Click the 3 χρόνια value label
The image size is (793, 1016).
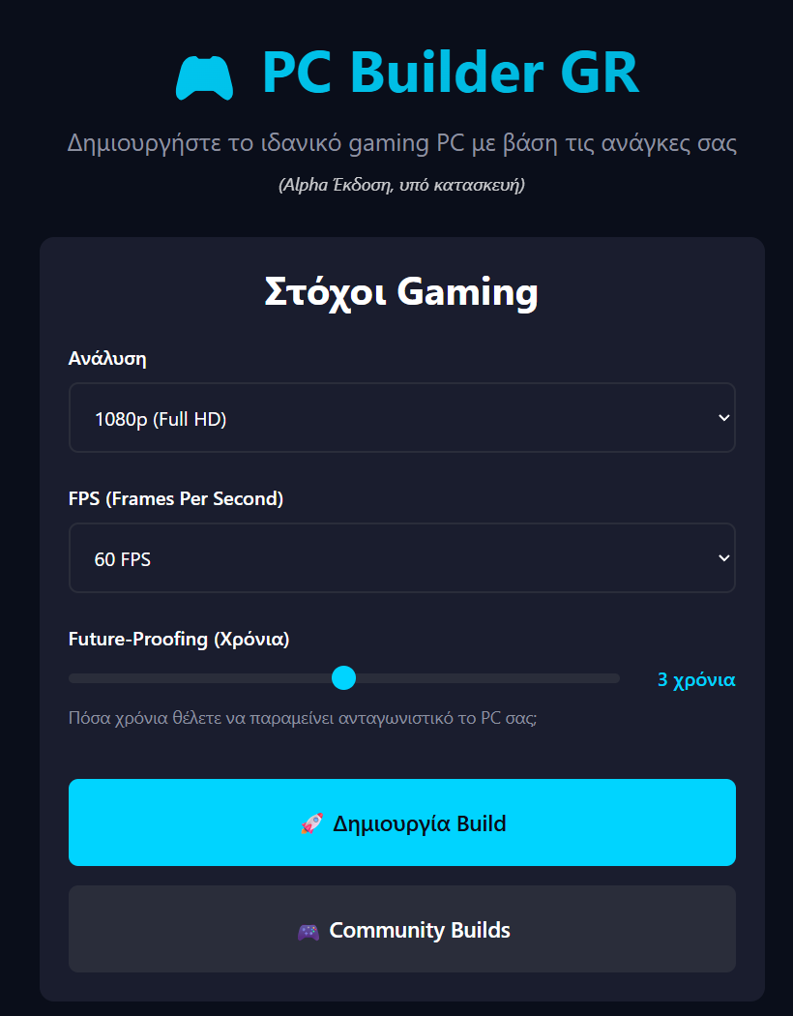pyautogui.click(x=695, y=680)
